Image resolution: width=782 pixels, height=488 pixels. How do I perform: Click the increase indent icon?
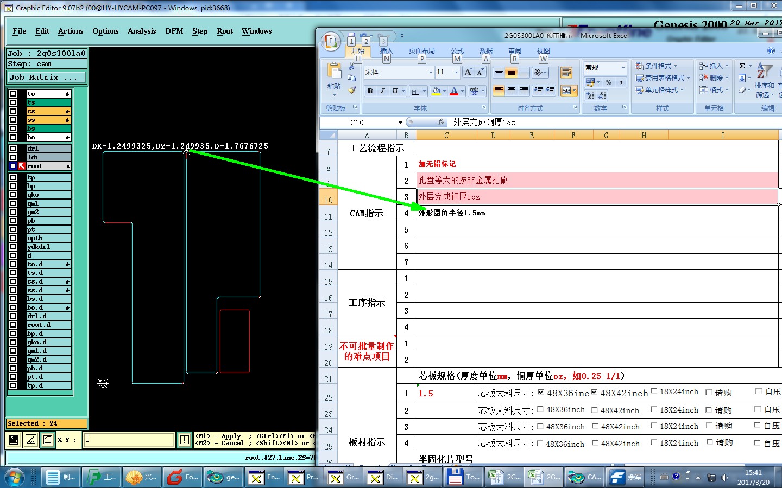coord(550,91)
